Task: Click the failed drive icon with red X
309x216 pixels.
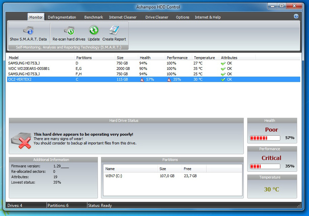Action: [21, 140]
